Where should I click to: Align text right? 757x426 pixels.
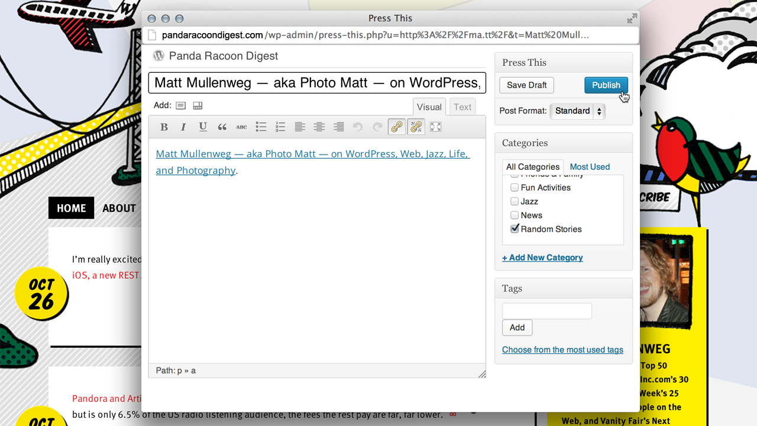pos(339,127)
